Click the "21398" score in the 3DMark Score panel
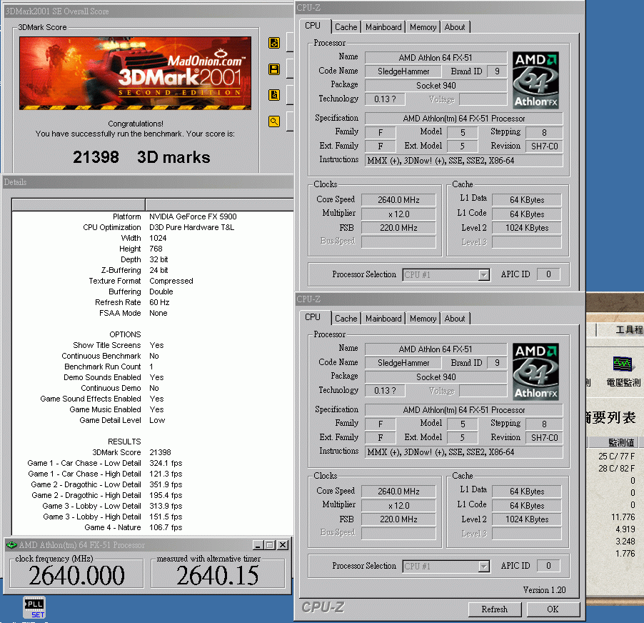The height and width of the screenshot is (623, 644). (x=96, y=157)
